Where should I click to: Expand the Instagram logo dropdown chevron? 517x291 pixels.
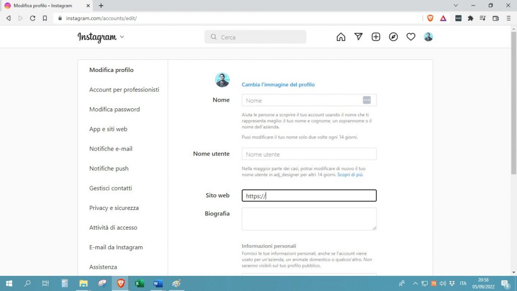pos(122,37)
